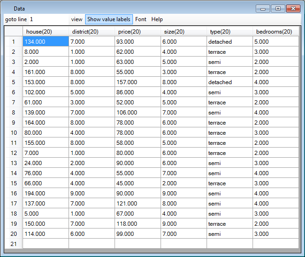Open the view menu

(x=77, y=19)
